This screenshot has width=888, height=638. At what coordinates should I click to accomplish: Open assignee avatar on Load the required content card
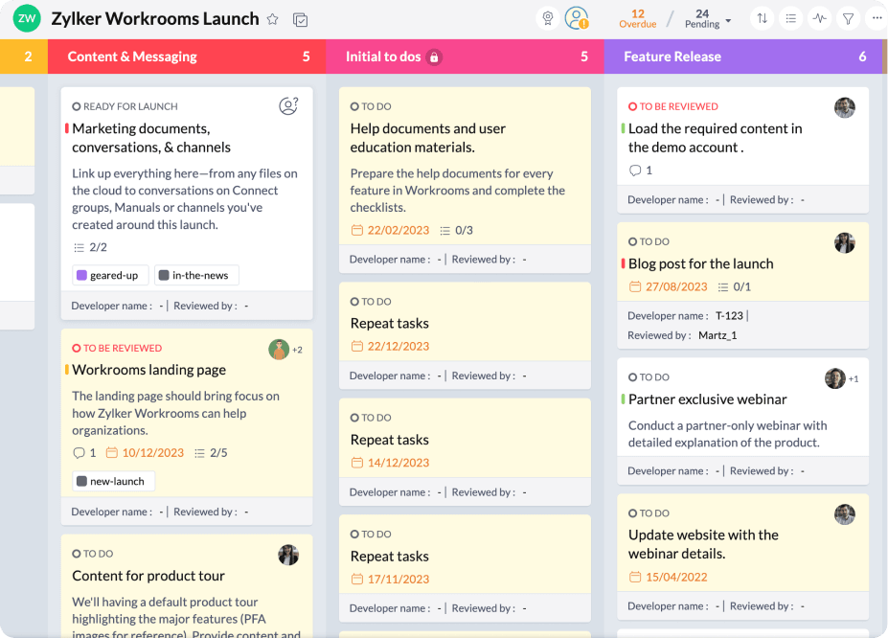click(x=844, y=107)
